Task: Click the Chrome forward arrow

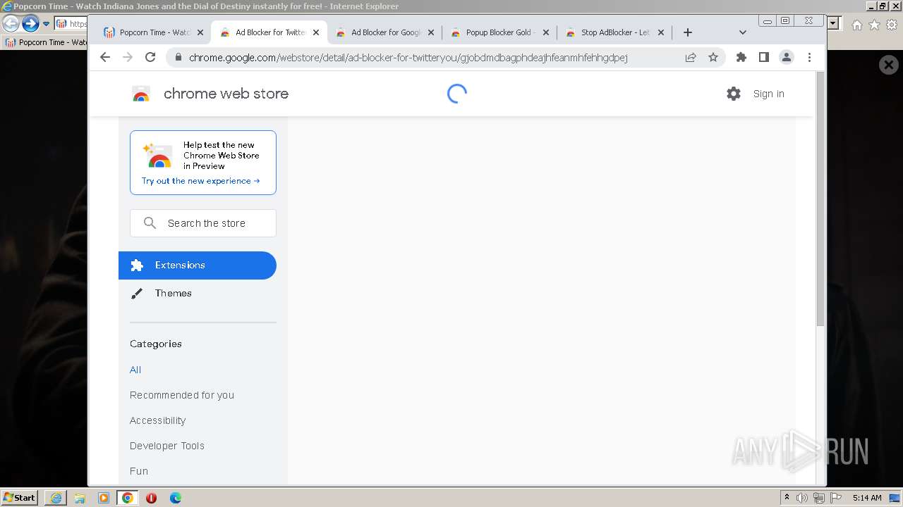Action: [128, 58]
